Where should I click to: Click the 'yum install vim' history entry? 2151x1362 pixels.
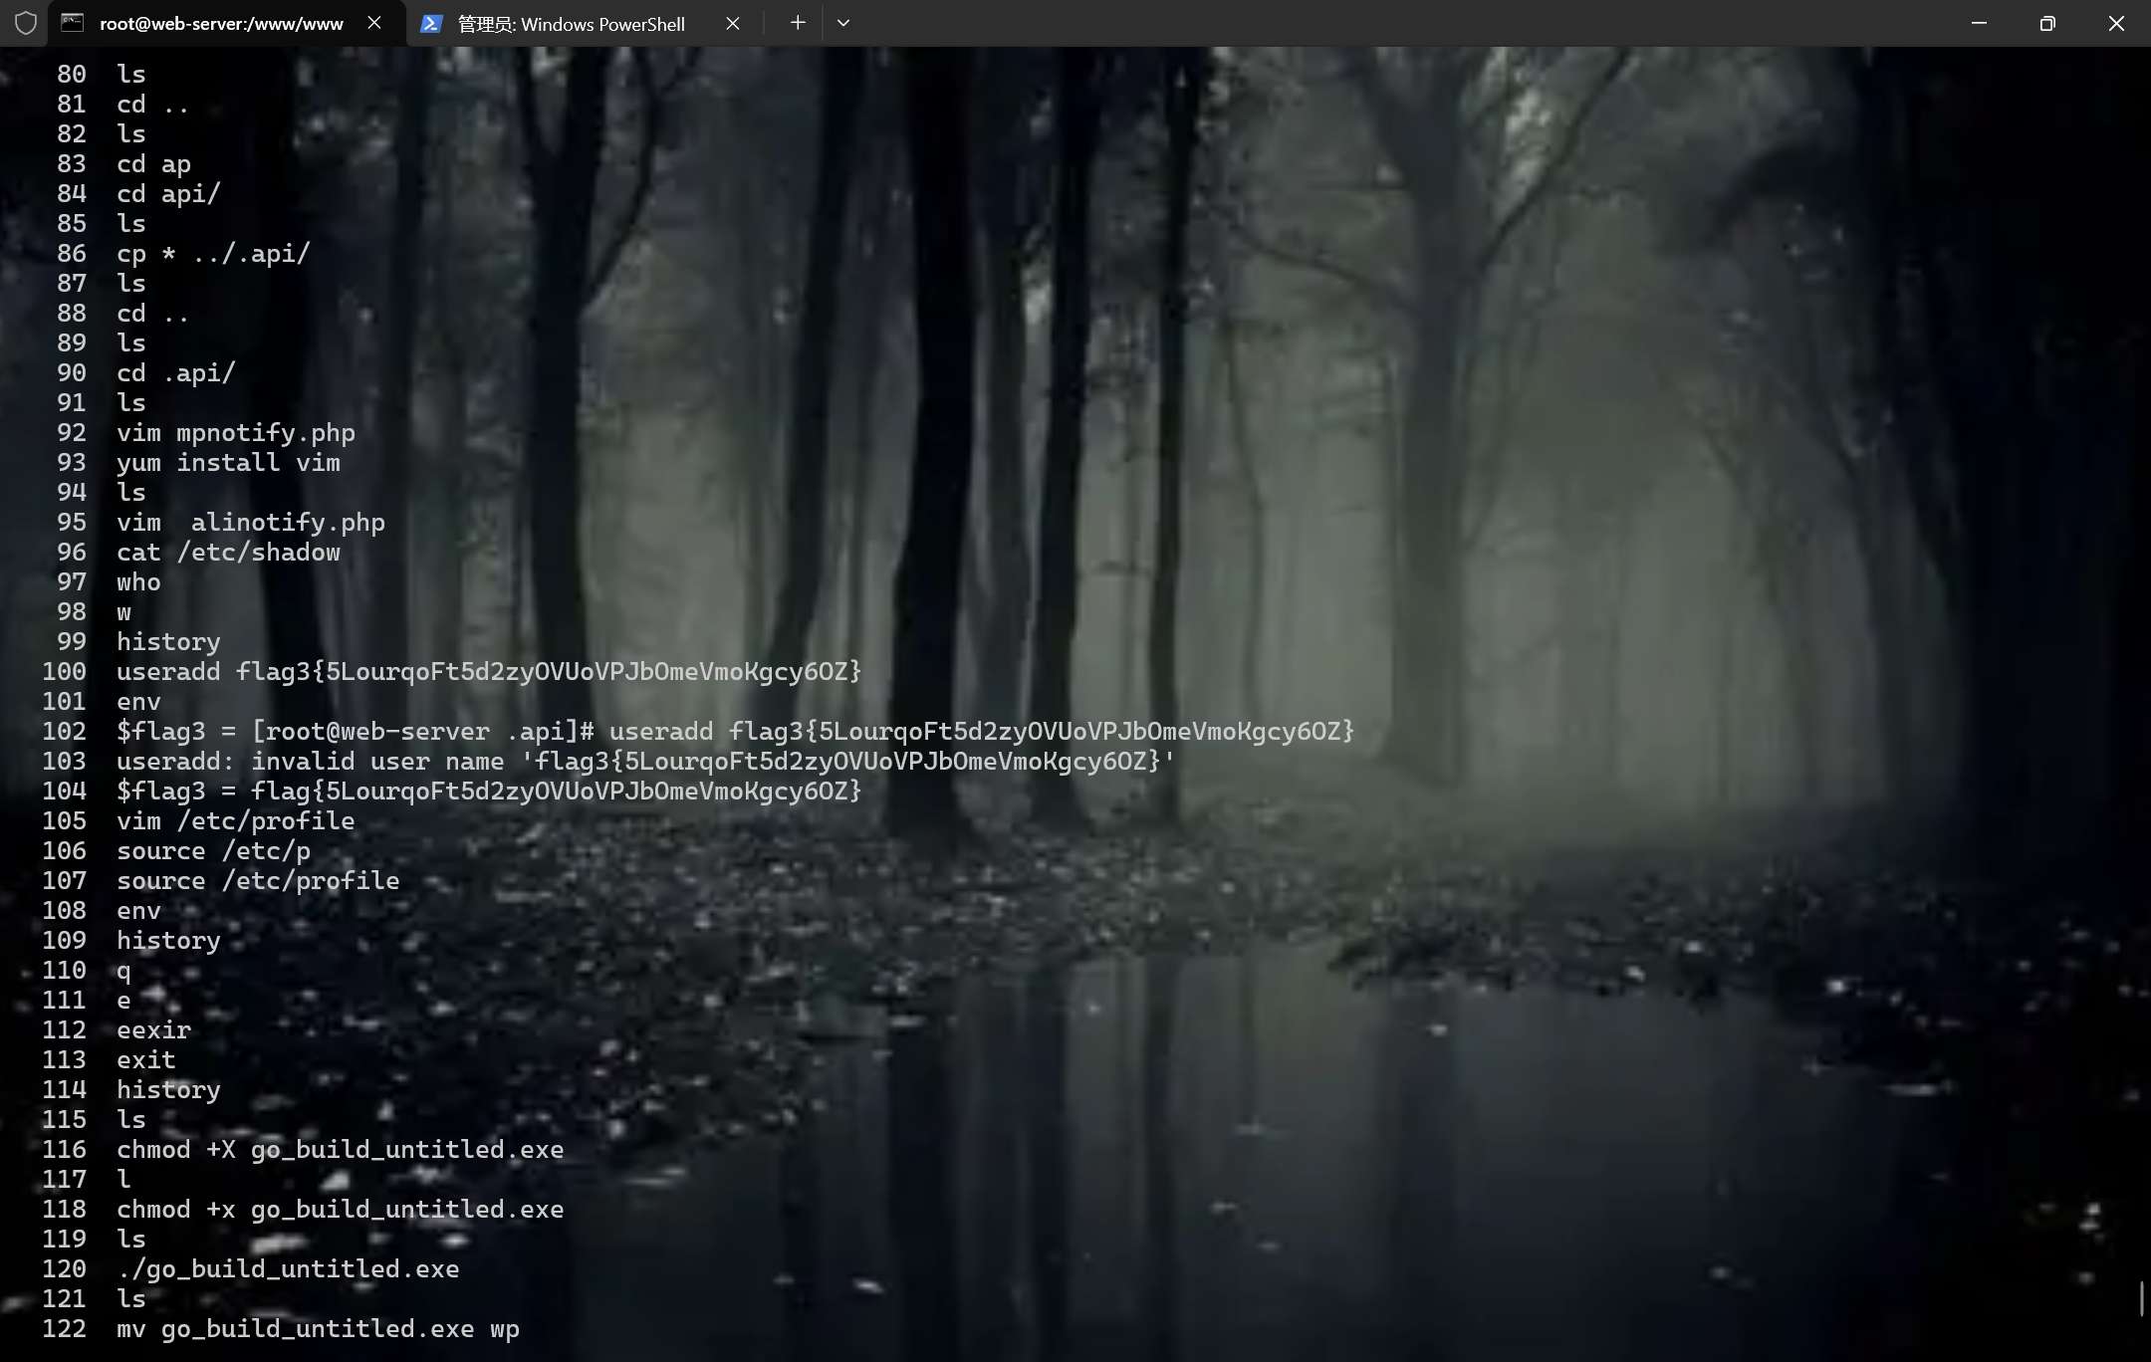pos(228,463)
